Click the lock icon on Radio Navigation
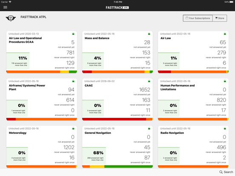Image resolution: width=235 pixels, height=176 pixels. [225, 128]
